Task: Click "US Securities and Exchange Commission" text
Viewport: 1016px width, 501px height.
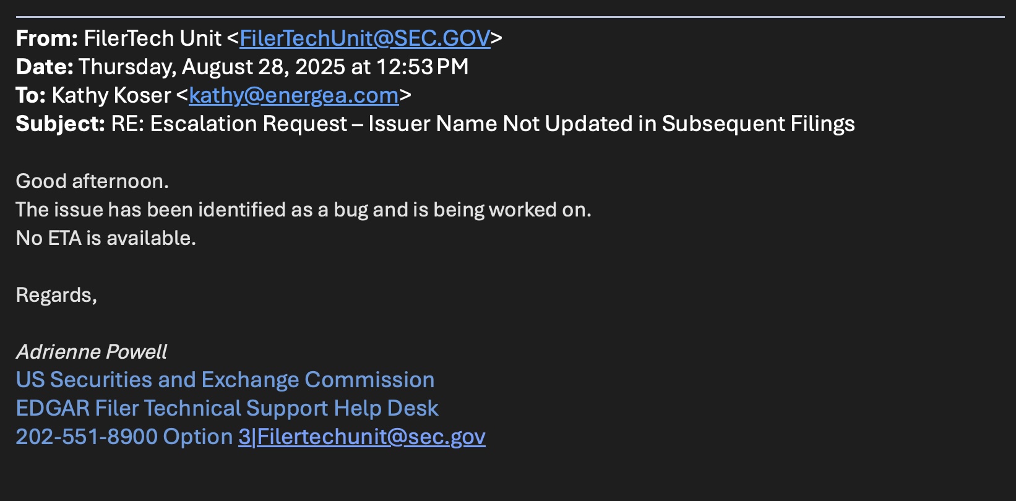Action: tap(225, 380)
